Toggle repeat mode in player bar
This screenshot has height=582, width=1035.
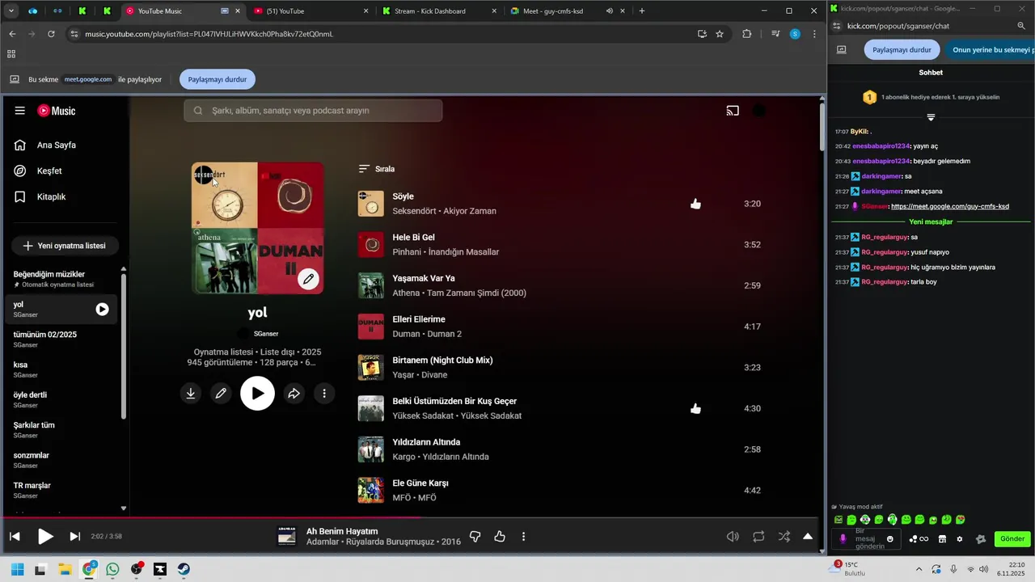[758, 536]
